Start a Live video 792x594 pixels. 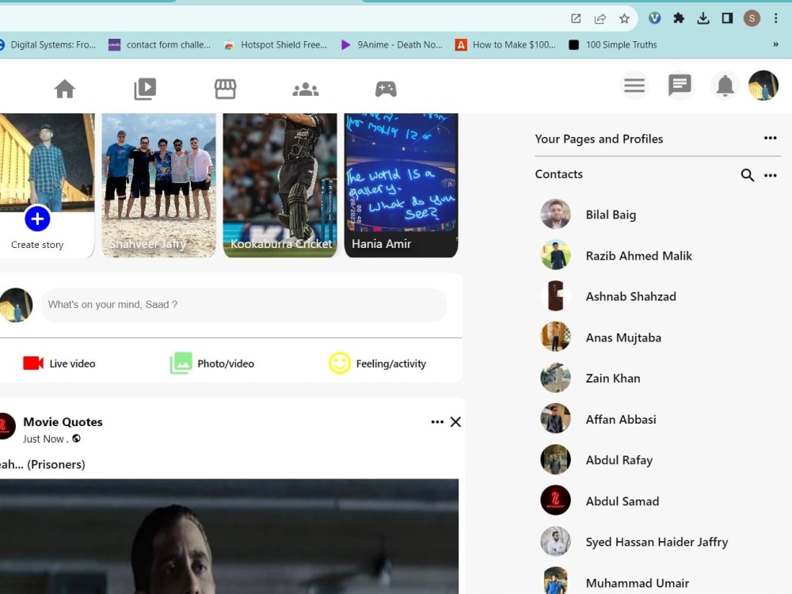coord(59,363)
